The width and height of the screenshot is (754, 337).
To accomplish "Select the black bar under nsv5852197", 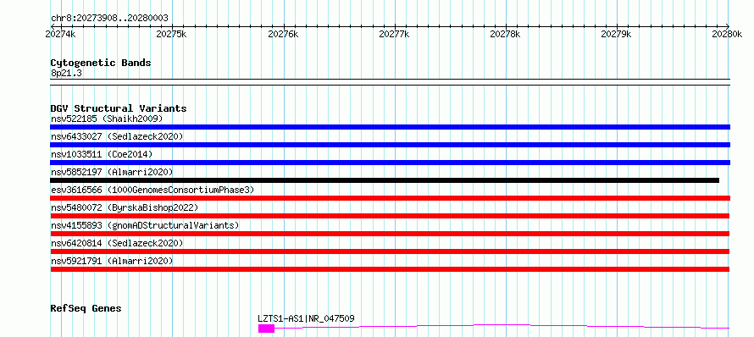I will coord(385,180).
